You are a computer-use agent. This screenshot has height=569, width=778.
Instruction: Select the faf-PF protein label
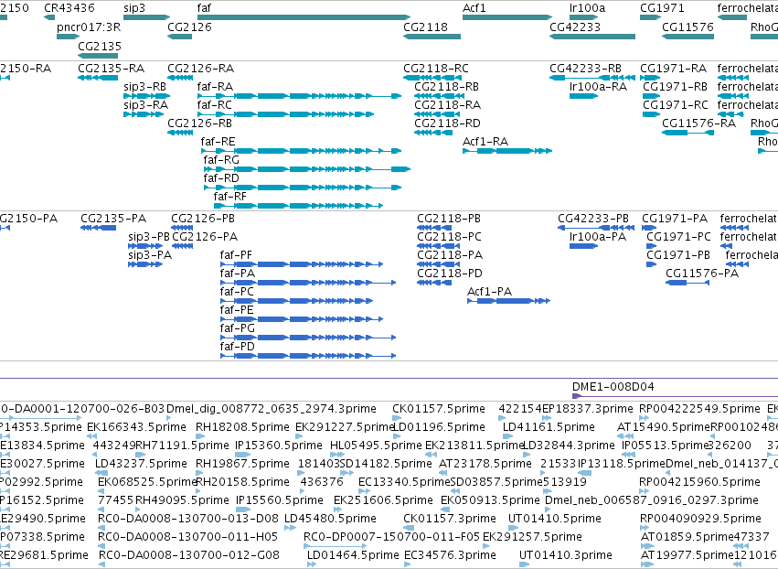point(236,254)
